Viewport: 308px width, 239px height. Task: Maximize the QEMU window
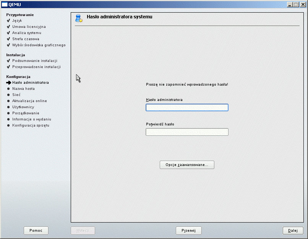[296, 4]
